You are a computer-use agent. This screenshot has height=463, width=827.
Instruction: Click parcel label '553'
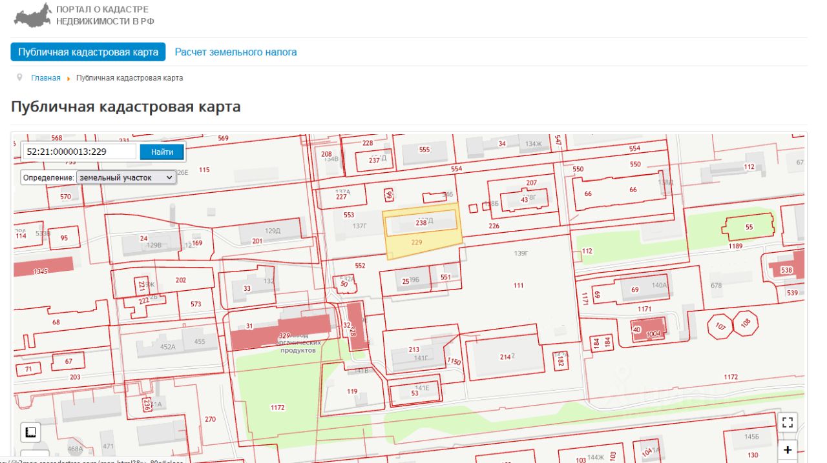click(349, 215)
